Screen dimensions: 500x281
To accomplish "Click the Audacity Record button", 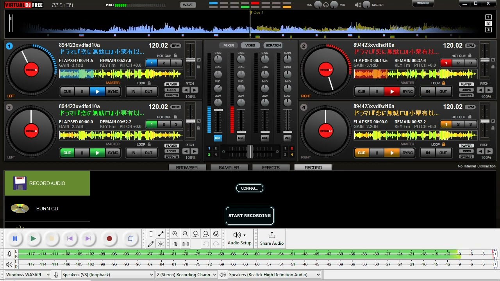I will coord(109,238).
